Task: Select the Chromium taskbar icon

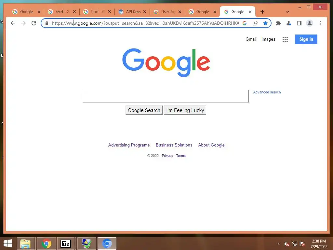Action: pyautogui.click(x=107, y=243)
